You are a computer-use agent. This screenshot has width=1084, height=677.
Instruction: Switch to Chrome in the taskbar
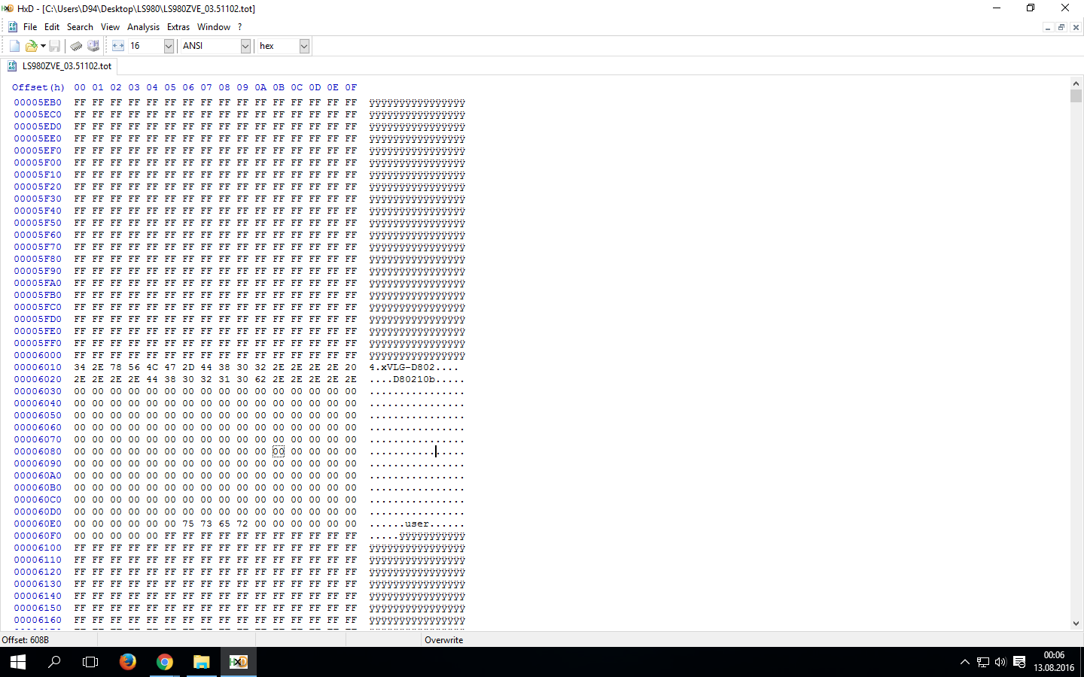point(164,662)
